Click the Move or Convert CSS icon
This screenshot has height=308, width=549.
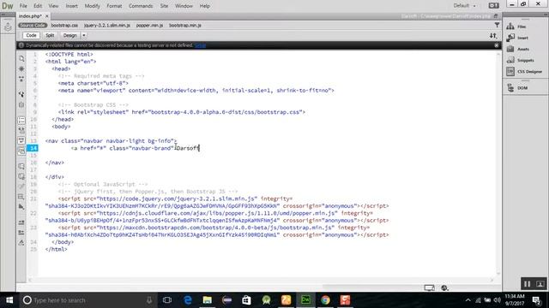click(21, 207)
